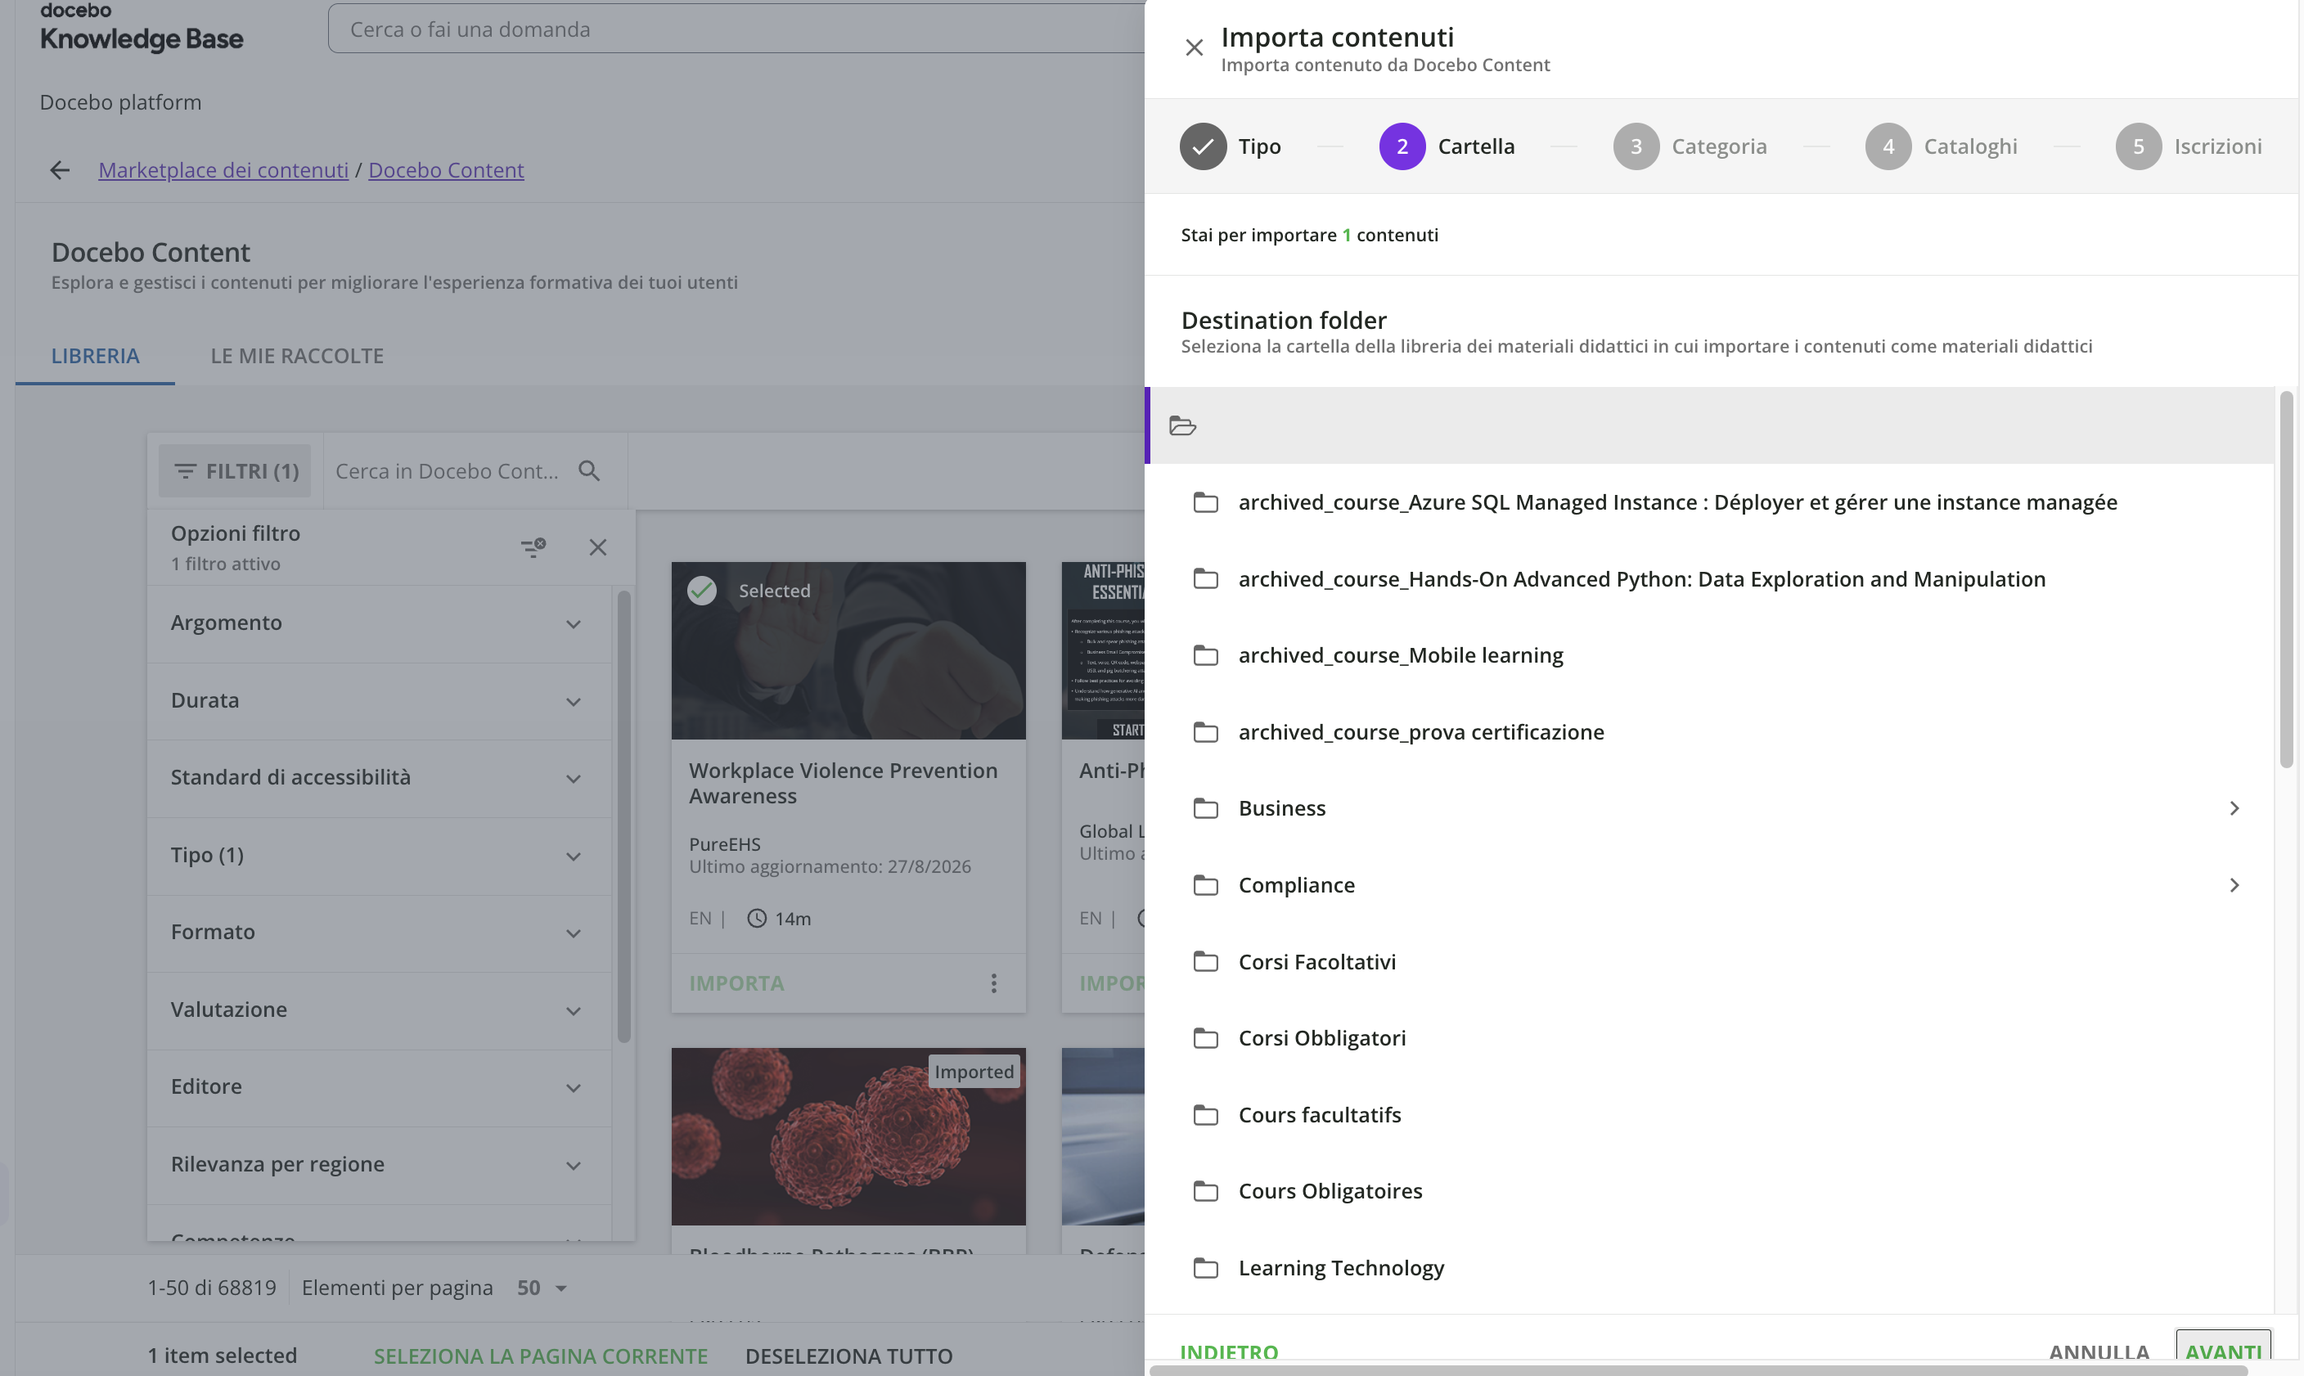Click IMPORTA on Workplace Violence card
This screenshot has width=2304, height=1376.
736,983
